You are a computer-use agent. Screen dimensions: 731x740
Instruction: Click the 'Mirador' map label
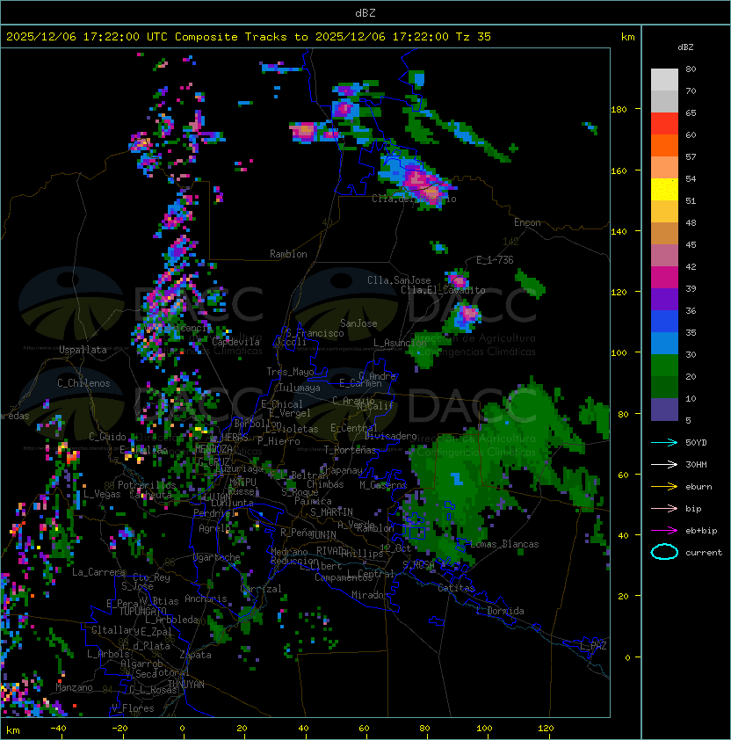[x=370, y=595]
